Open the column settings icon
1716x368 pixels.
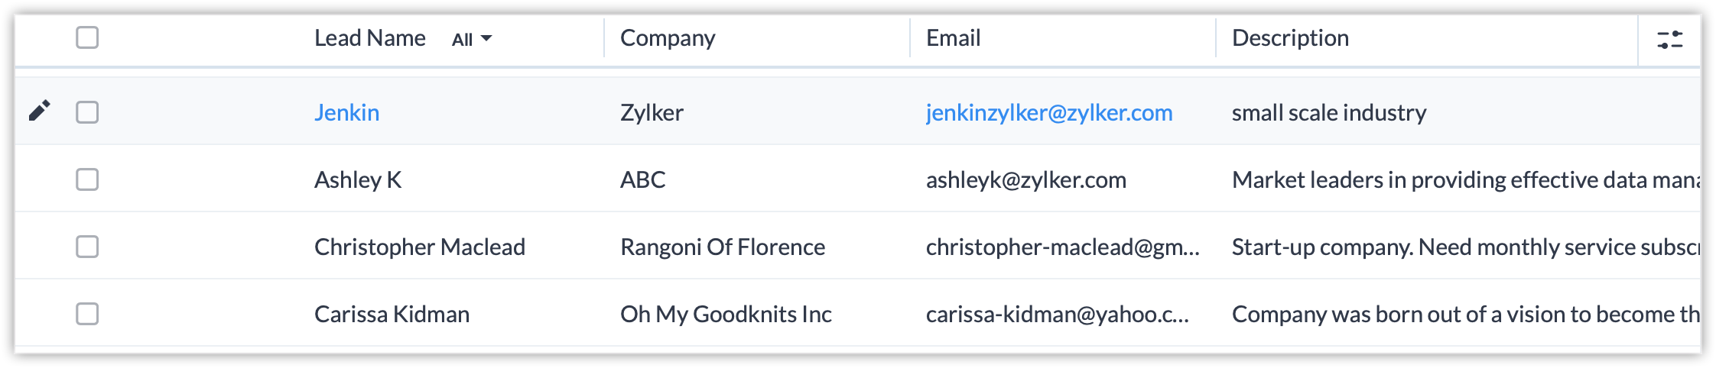pyautogui.click(x=1669, y=39)
